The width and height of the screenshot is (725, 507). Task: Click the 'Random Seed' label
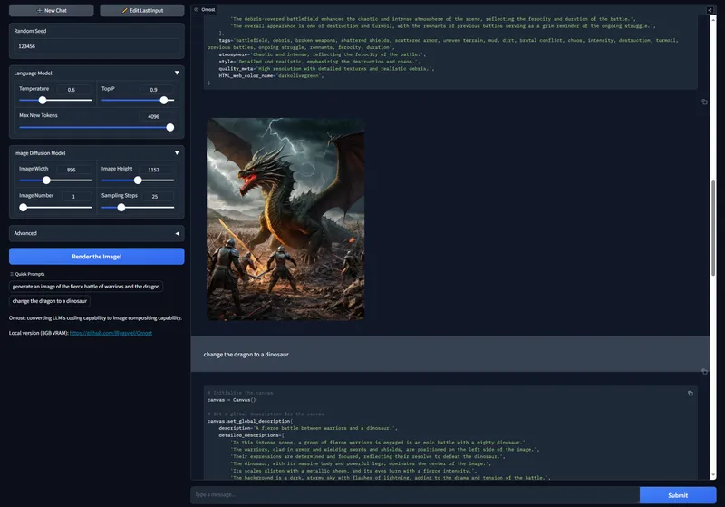(30, 31)
